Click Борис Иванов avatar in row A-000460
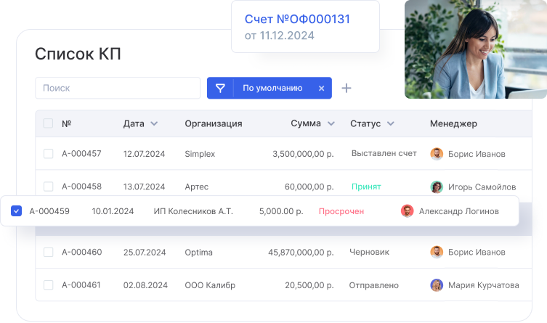 point(437,252)
